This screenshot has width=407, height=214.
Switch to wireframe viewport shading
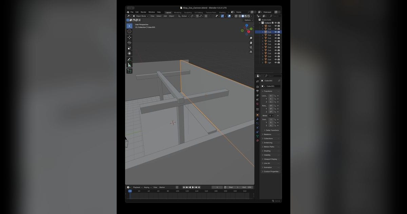240,16
